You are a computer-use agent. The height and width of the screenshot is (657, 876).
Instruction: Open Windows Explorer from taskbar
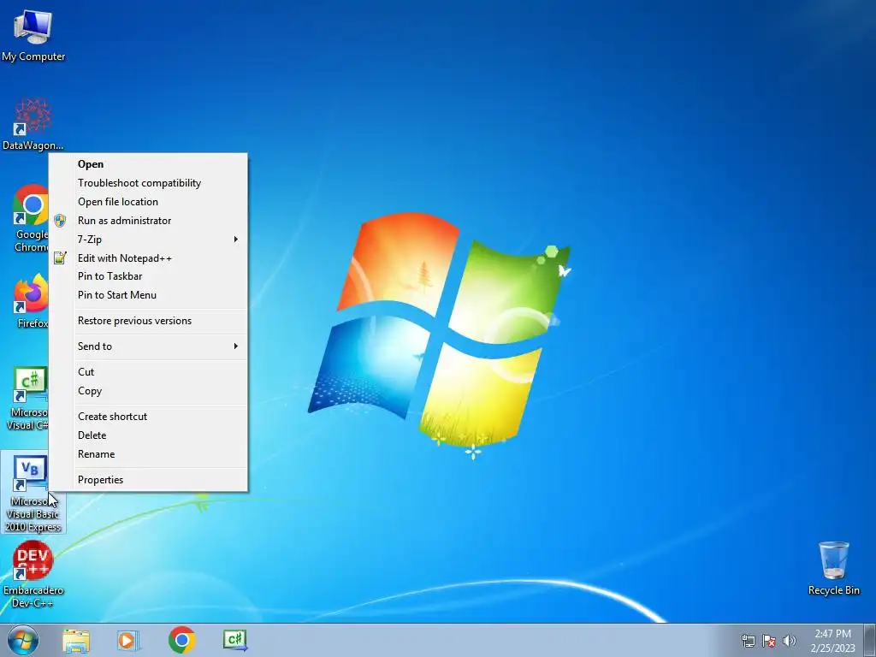click(76, 640)
